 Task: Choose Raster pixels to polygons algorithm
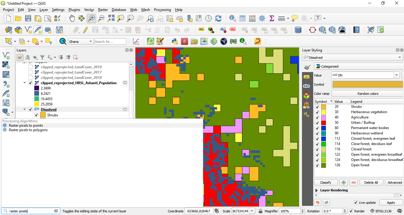tap(102, 130)
